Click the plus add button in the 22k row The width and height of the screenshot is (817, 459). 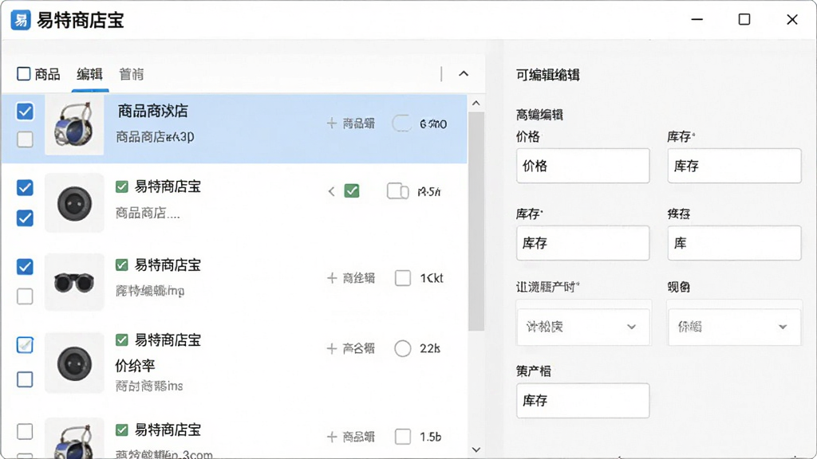pos(331,349)
